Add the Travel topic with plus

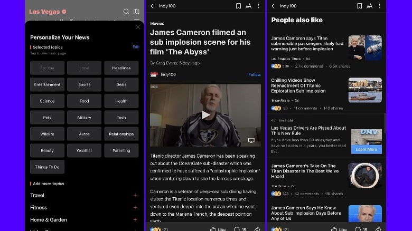coord(135,195)
